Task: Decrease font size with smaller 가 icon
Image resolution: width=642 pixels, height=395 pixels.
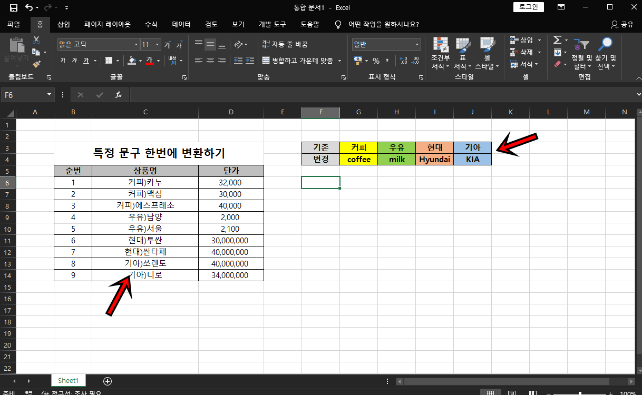Action: (179, 45)
